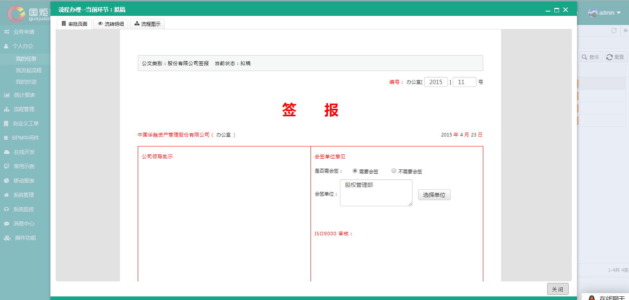This screenshot has height=300, width=629.
Task: Click the 重置 reset button
Action: [616, 57]
